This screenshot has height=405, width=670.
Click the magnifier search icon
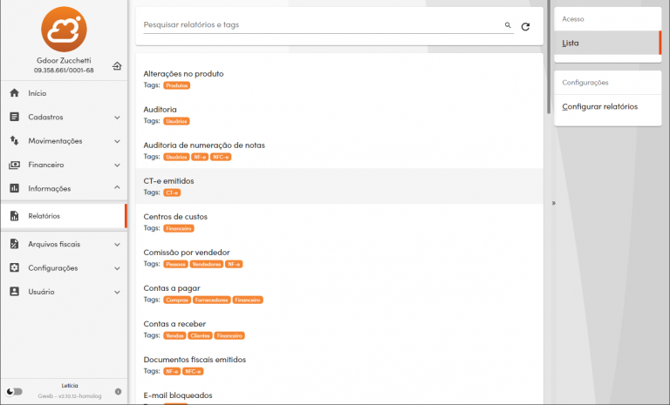[508, 26]
